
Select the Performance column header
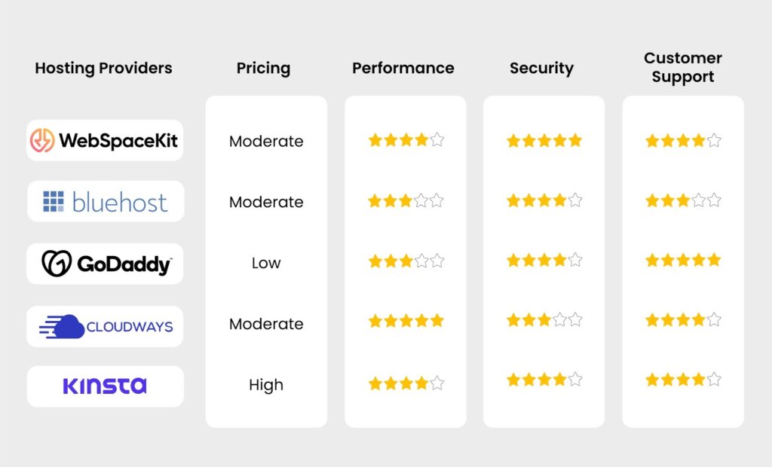pyautogui.click(x=403, y=68)
